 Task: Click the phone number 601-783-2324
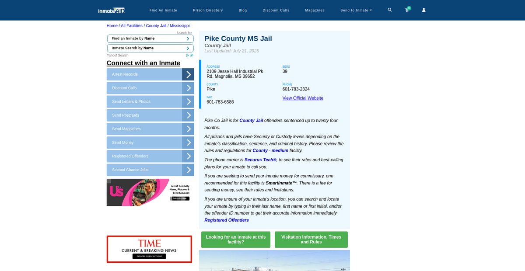click(x=296, y=89)
